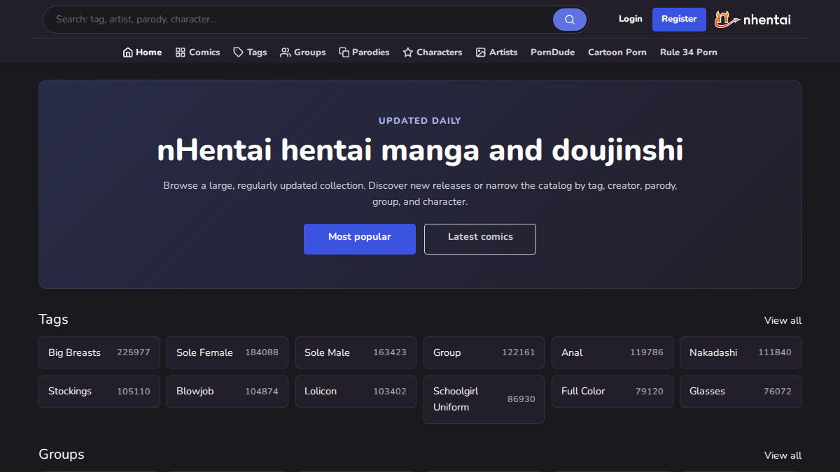Viewport: 840px width, 472px height.
Task: Open the nhentai logo homepage link
Action: point(752,20)
